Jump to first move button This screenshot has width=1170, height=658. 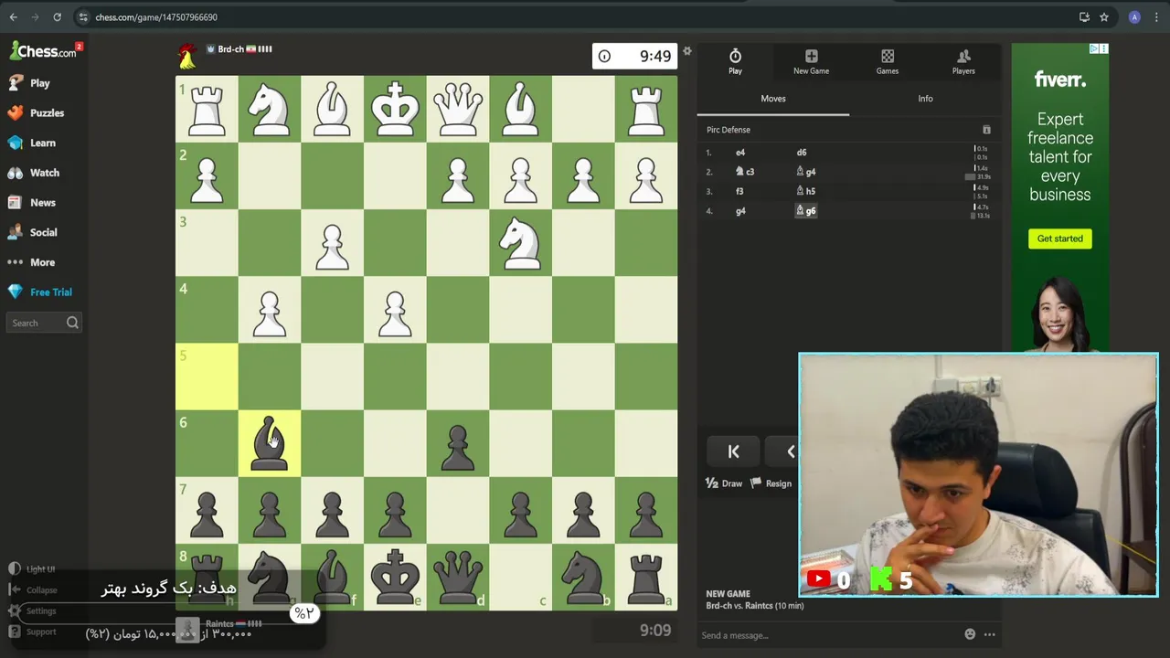(x=733, y=451)
